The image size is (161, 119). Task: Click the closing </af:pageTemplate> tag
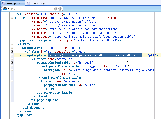tap(44, 100)
